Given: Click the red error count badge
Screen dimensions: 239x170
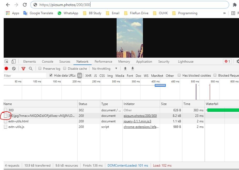Looking at the screenshot, I should click(x=227, y=61).
